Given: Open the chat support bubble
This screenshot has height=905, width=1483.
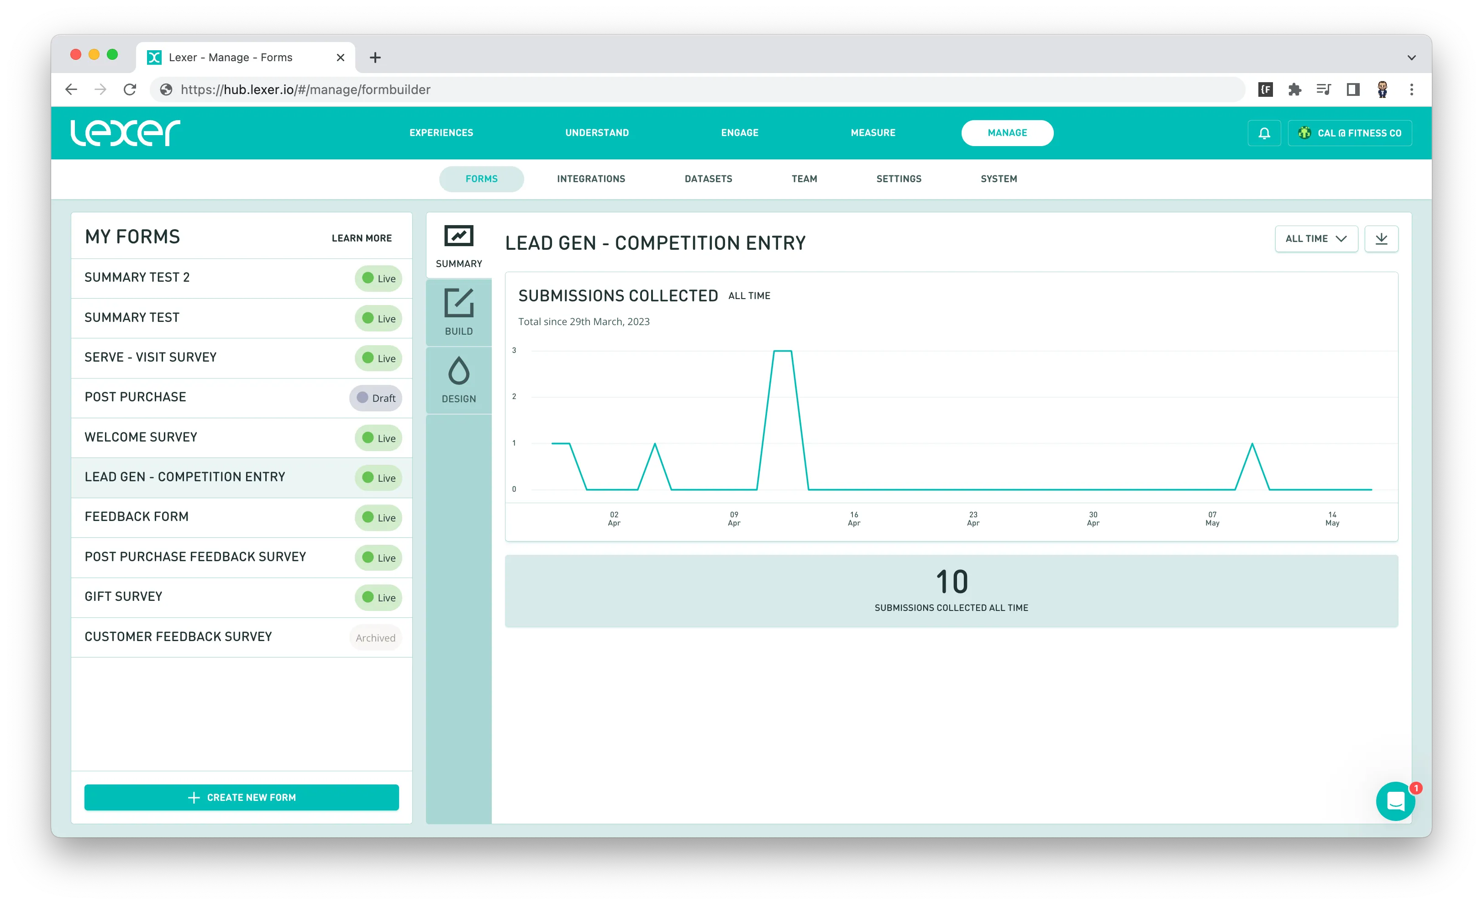Looking at the screenshot, I should [x=1395, y=801].
